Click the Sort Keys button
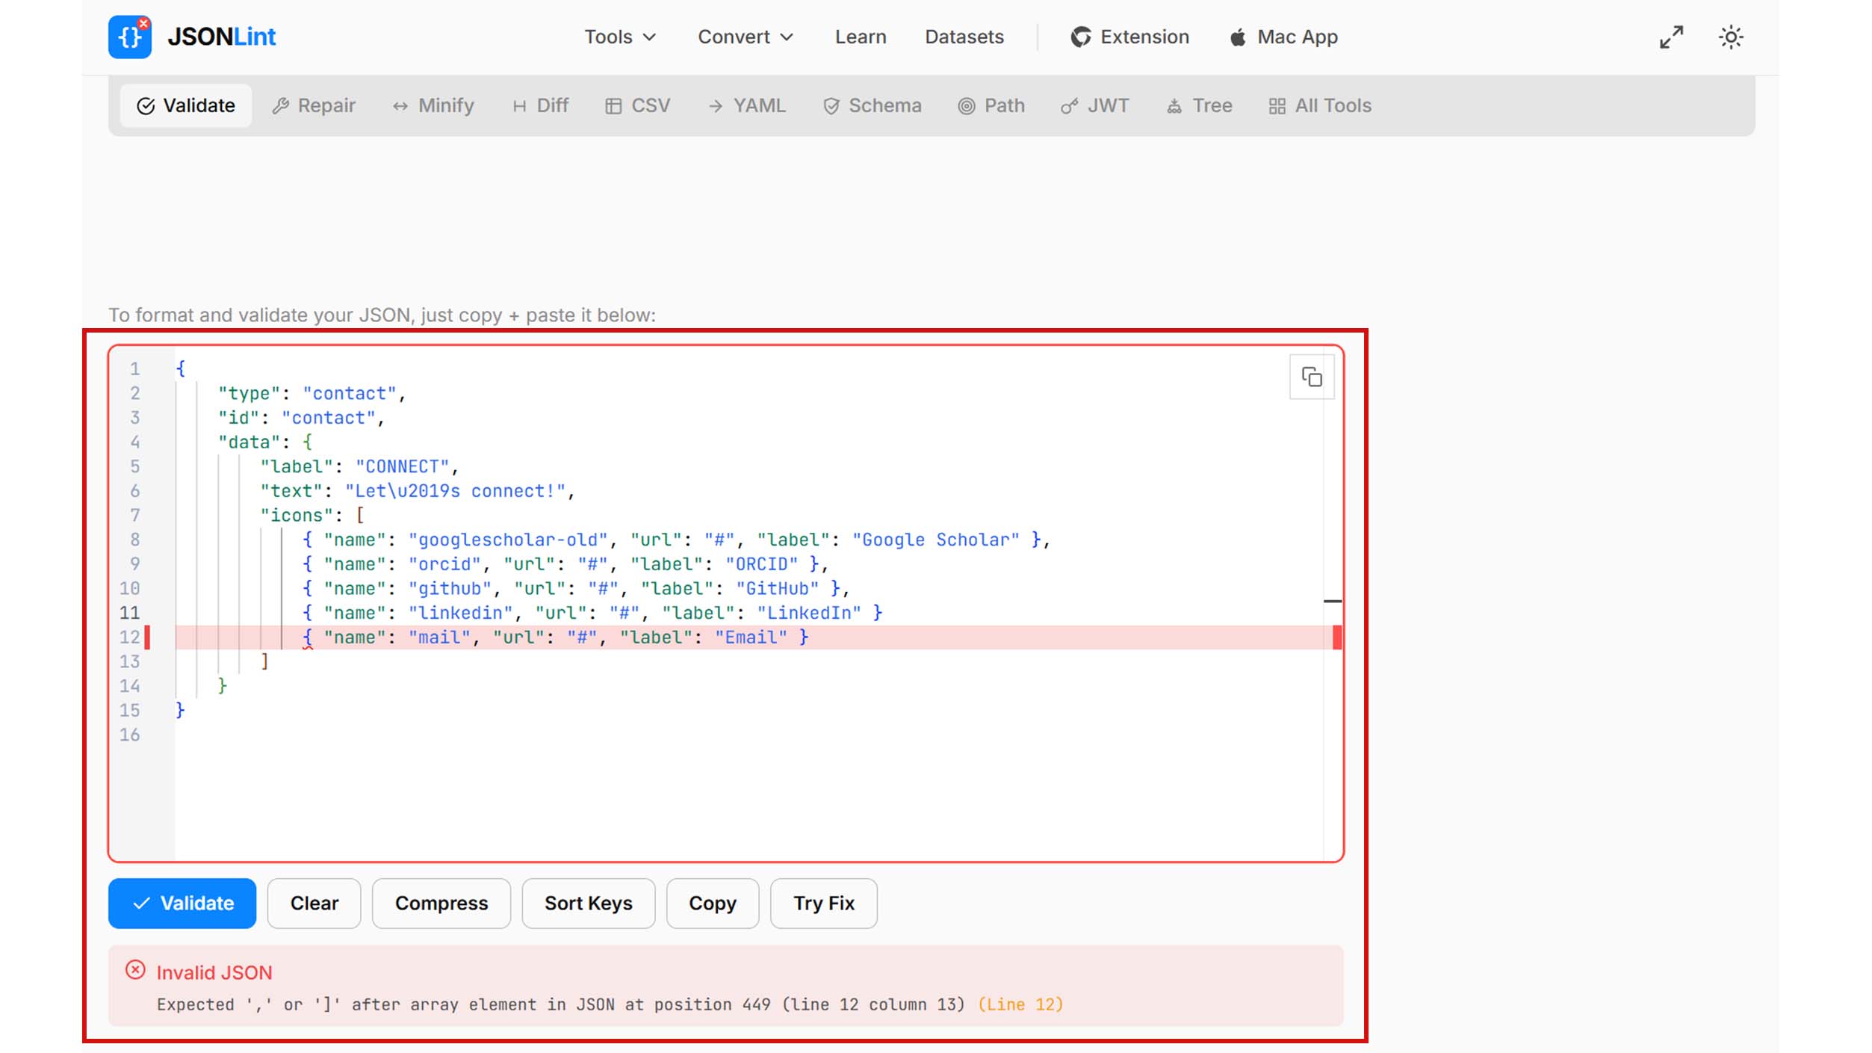The image size is (1872, 1053). tap(589, 903)
